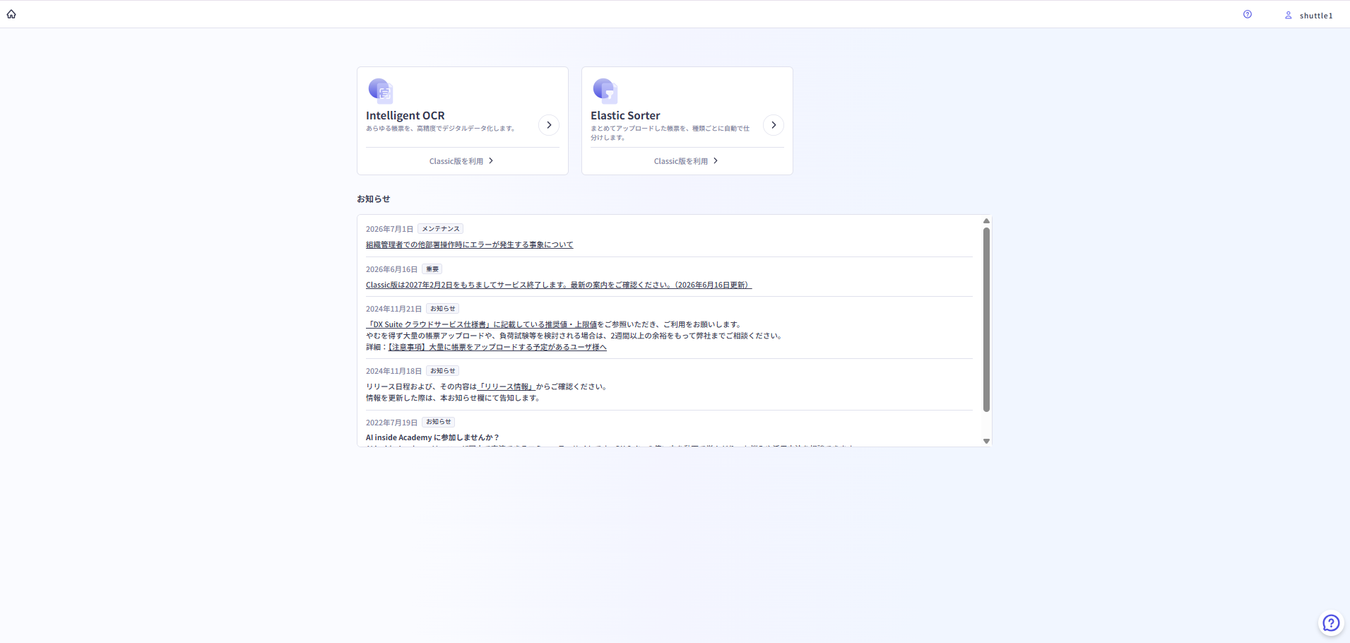Screen dimensions: 1350x643
Task: Click the 2024年11月21日 date
Action: pos(393,309)
